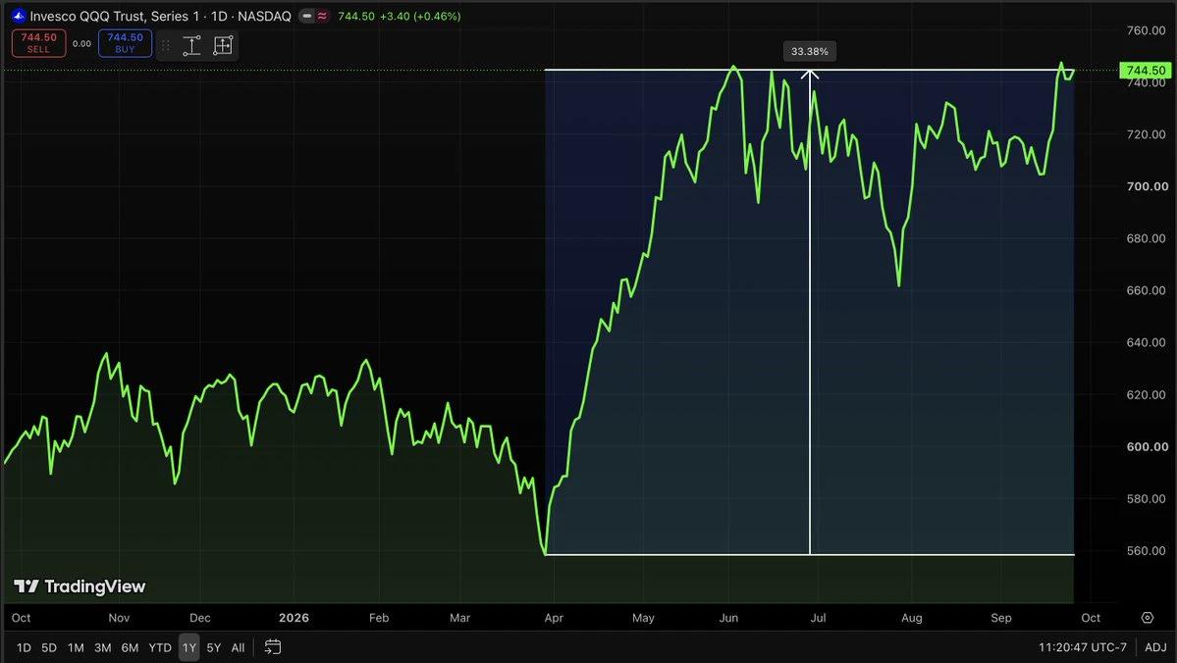Click the 640.00 price axis label
This screenshot has width=1177, height=663.
1147,342
